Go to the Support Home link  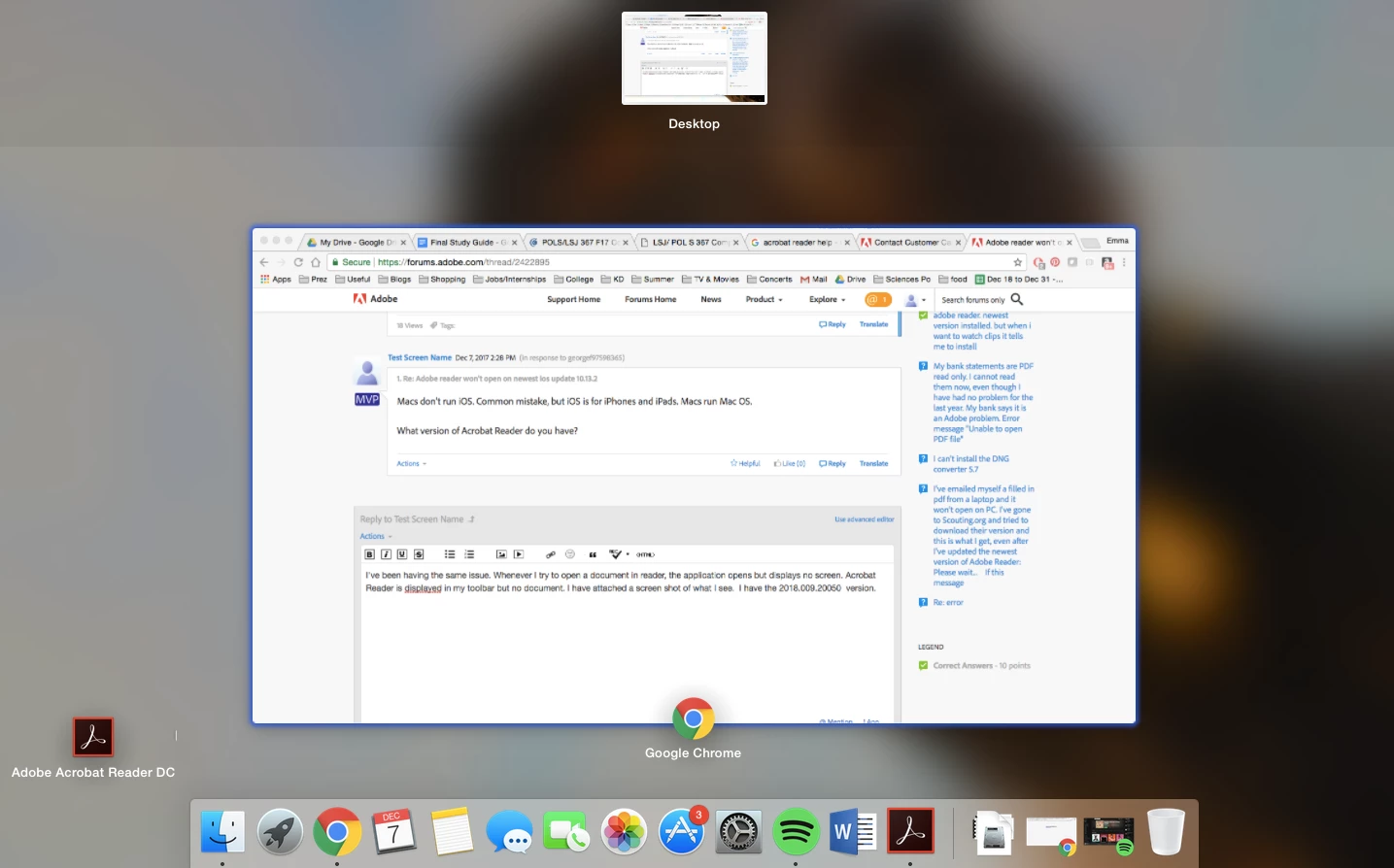point(573,299)
